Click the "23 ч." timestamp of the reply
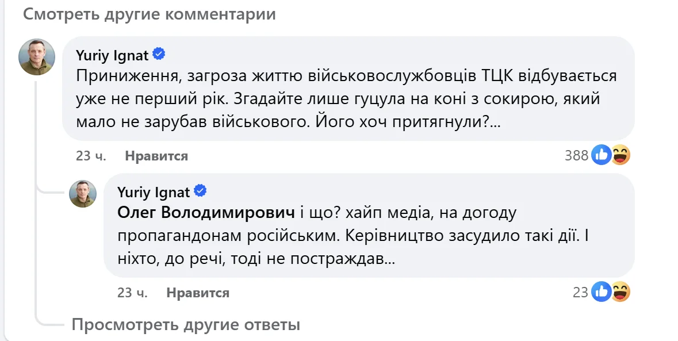678x341 pixels. [x=132, y=293]
